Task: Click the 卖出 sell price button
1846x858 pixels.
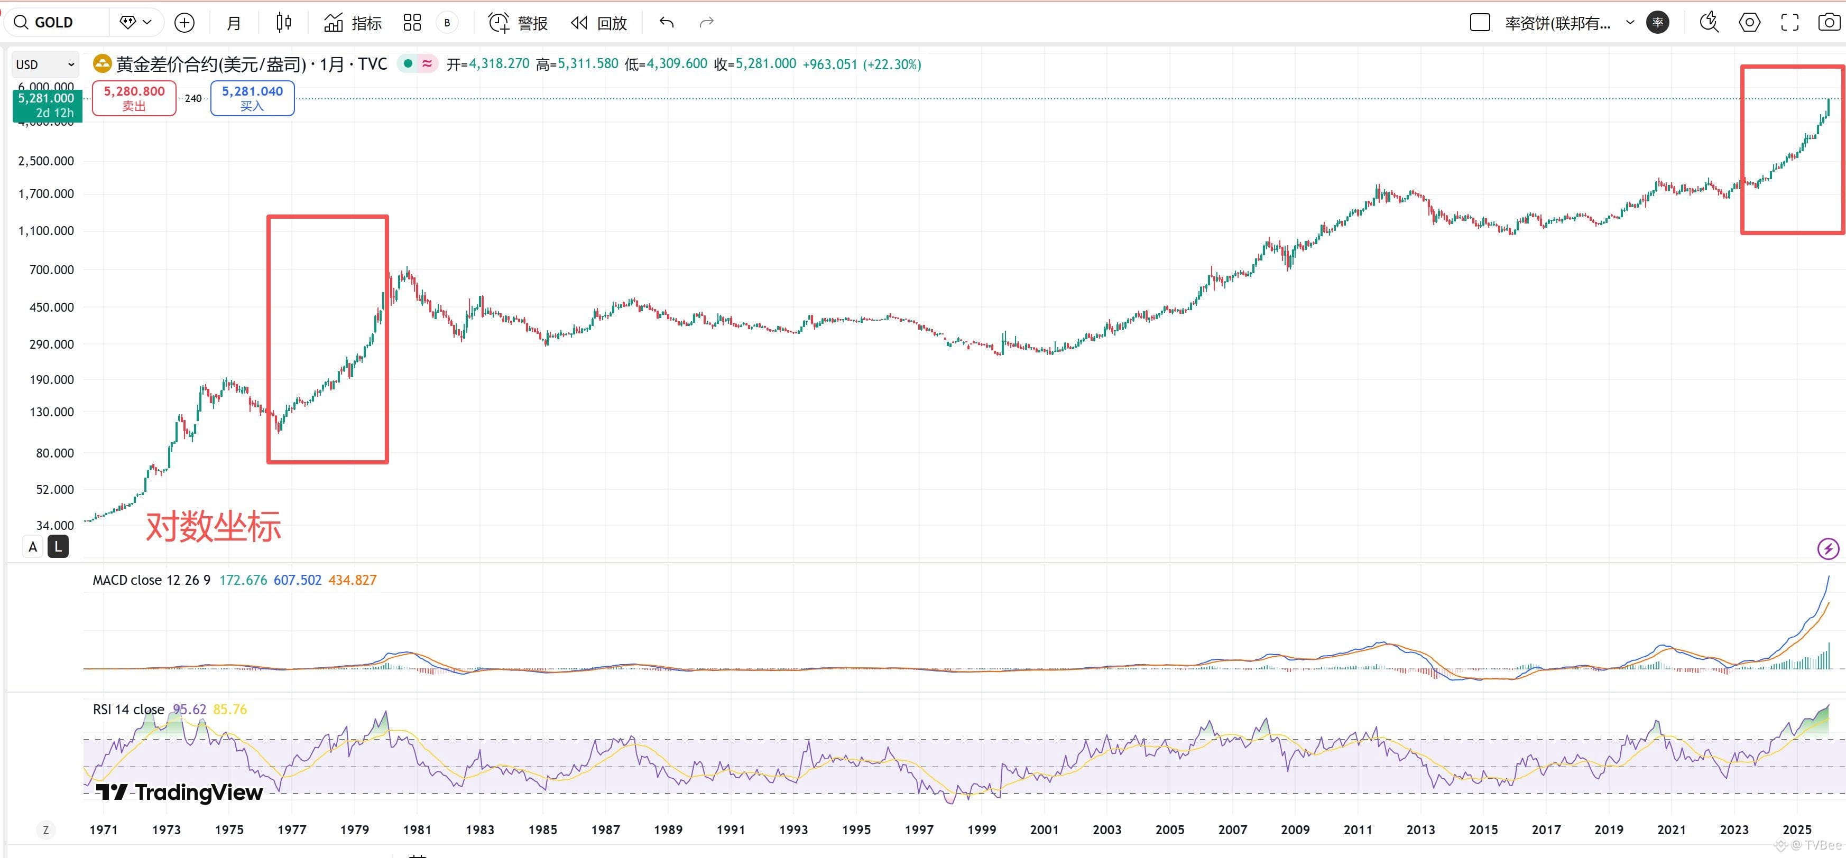Action: pyautogui.click(x=134, y=98)
